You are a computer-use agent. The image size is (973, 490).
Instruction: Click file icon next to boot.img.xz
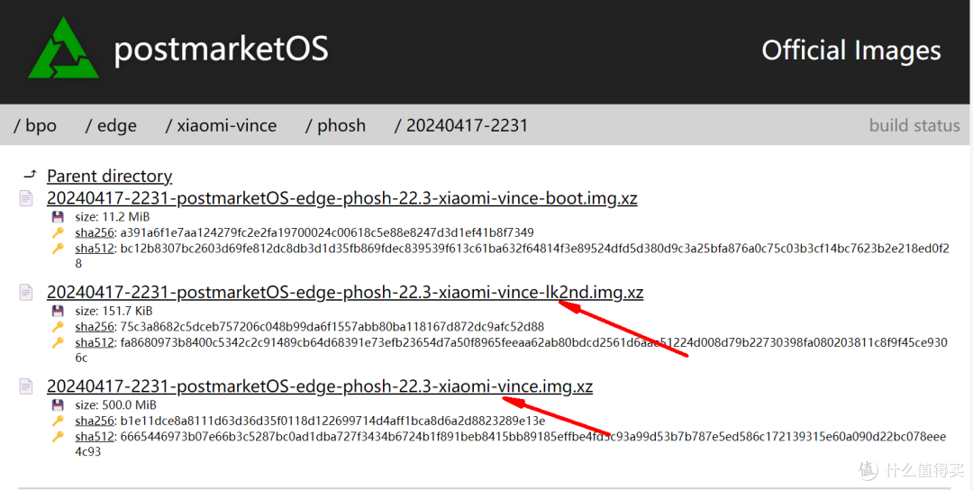(26, 198)
